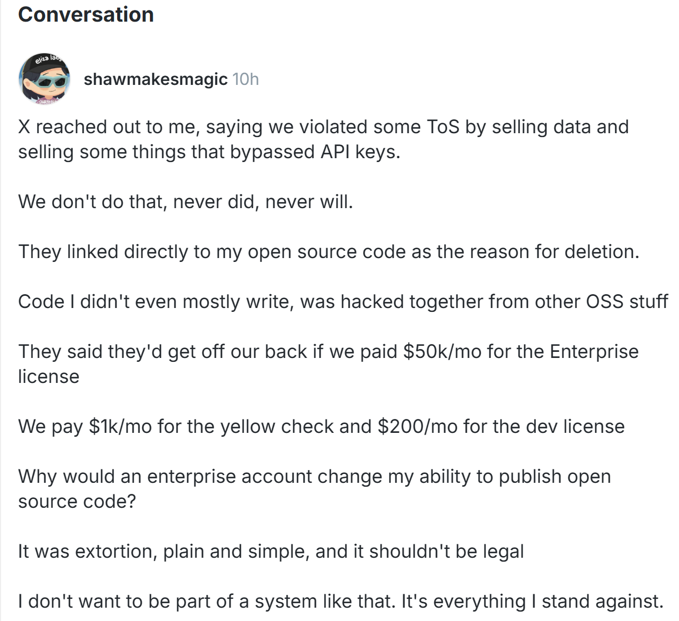The image size is (679, 621).
Task: Click the Conversation heading
Action: (x=86, y=14)
